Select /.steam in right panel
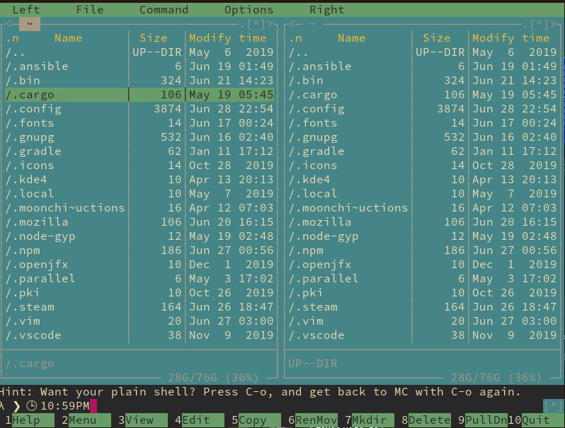 tap(423, 307)
